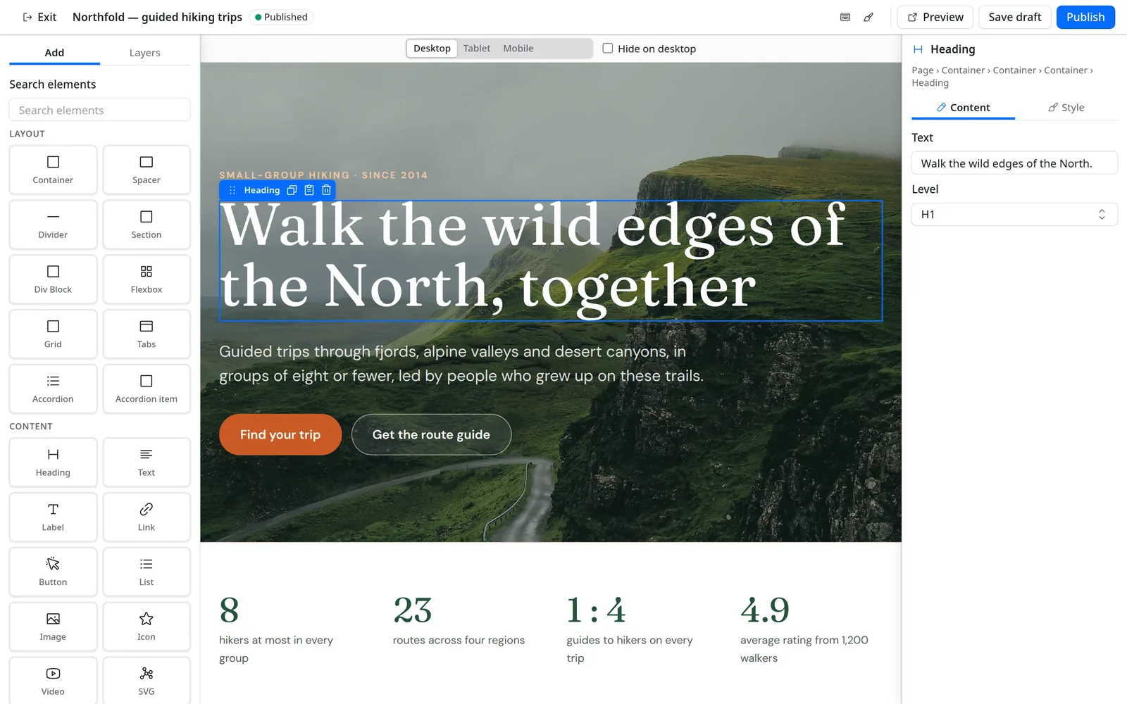Edit the heading Text input field
Screen dimensions: 1127x704
click(1014, 163)
